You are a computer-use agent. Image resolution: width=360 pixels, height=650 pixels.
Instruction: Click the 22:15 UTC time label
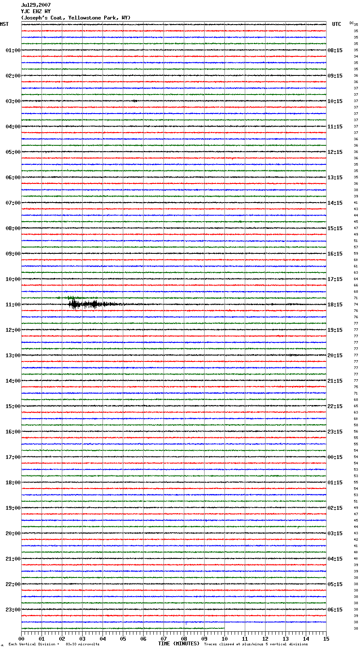point(335,406)
